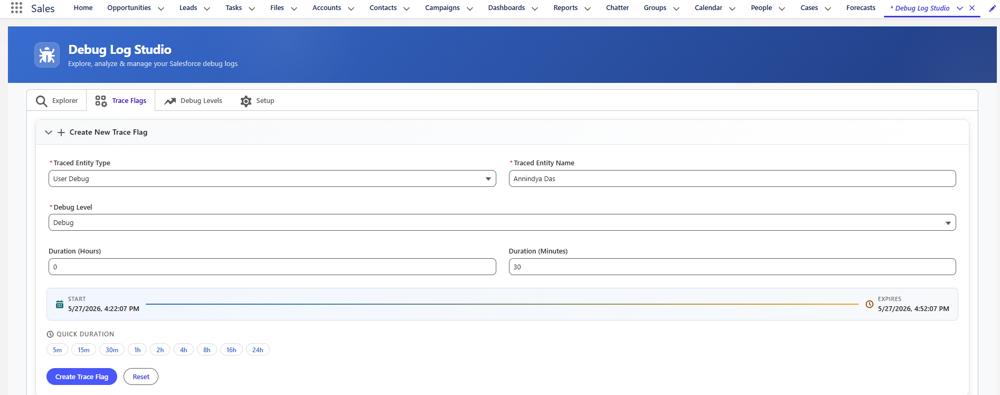Open the Traced Entity Type dropdown
The image size is (1000, 395).
coord(272,178)
